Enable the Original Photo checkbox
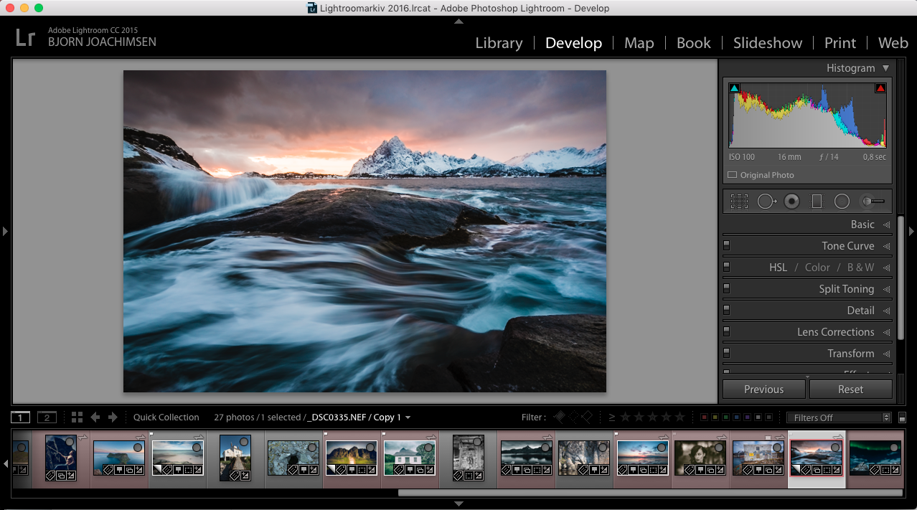The width and height of the screenshot is (917, 510). [733, 175]
